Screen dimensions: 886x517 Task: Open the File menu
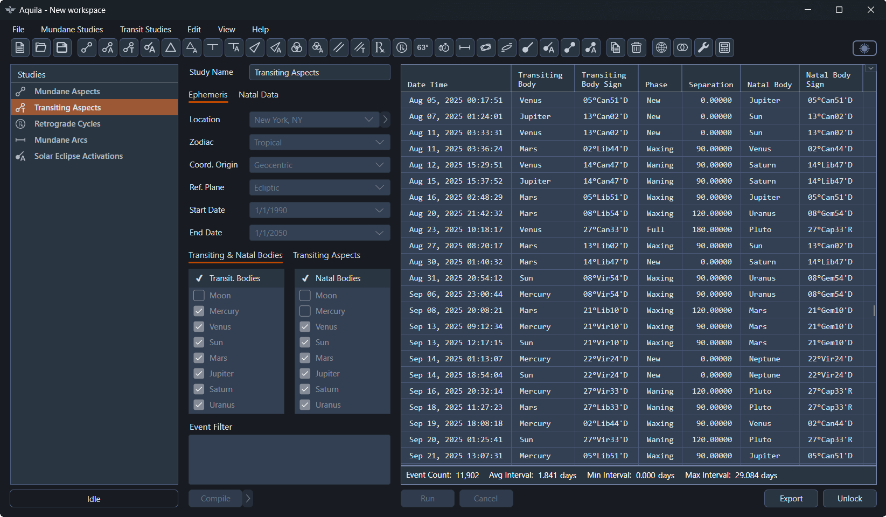pos(18,30)
